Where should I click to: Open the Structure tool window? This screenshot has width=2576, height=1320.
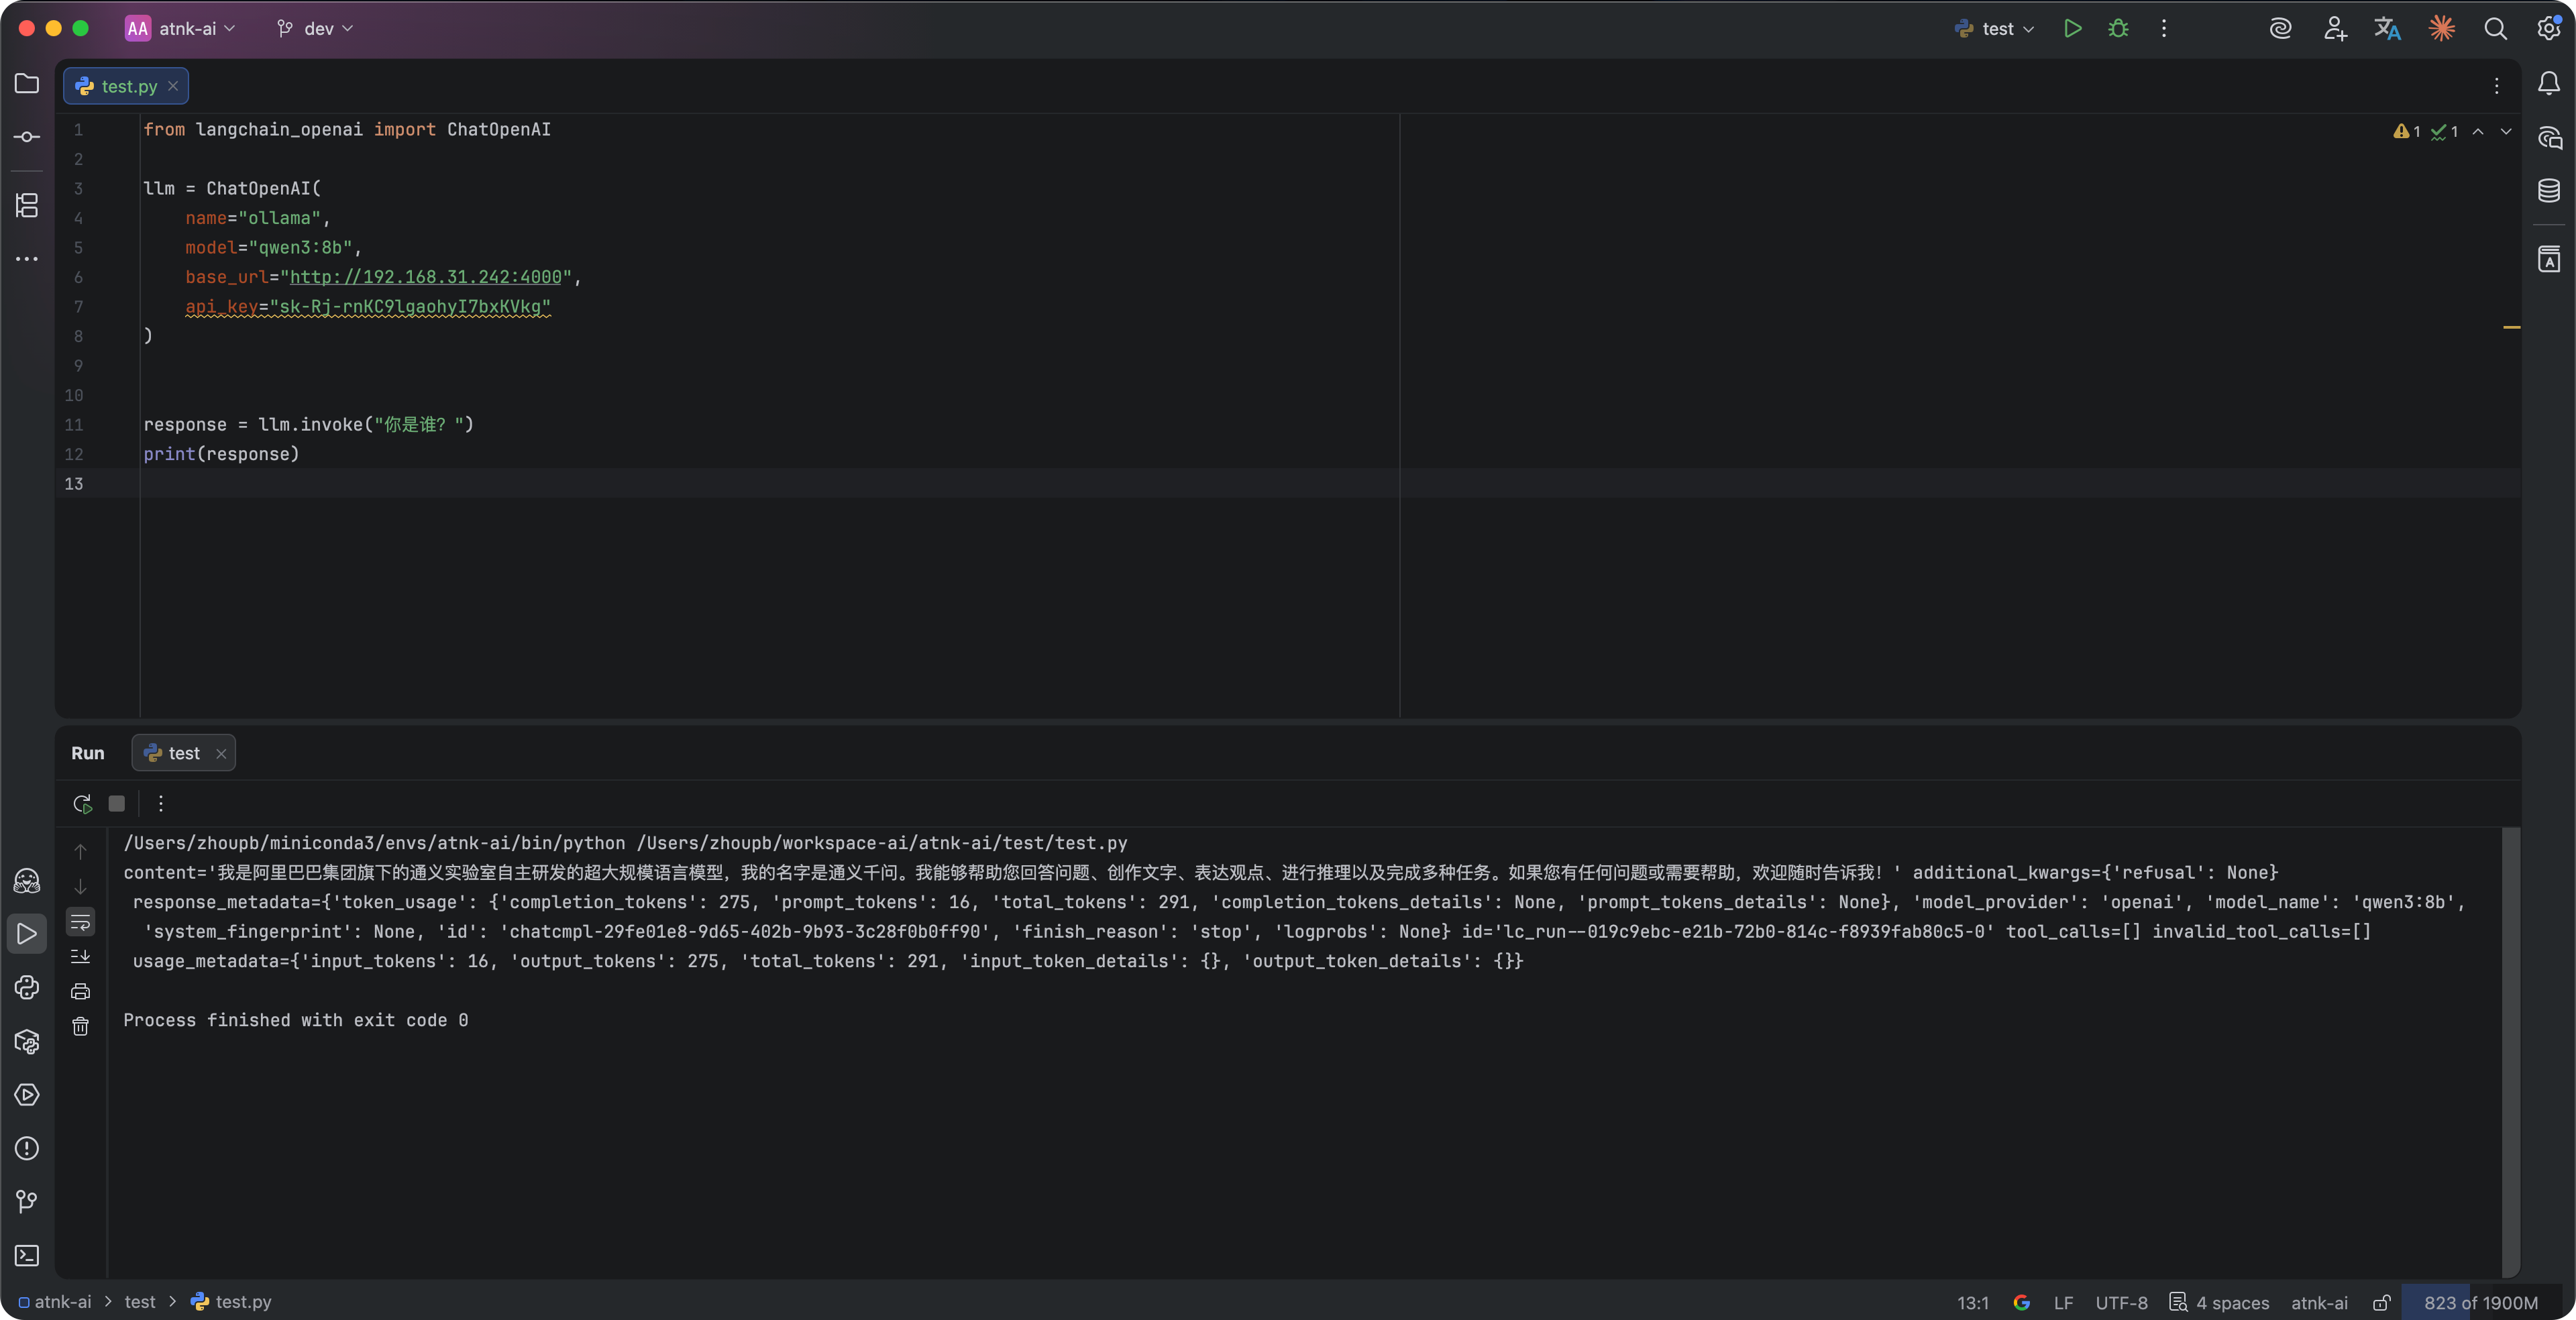coord(27,205)
